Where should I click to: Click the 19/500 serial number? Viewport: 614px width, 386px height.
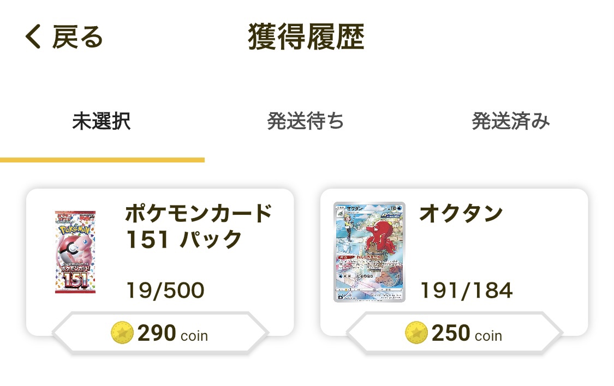point(165,291)
